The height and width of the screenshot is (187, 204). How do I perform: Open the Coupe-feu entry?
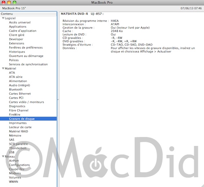tap(17, 169)
